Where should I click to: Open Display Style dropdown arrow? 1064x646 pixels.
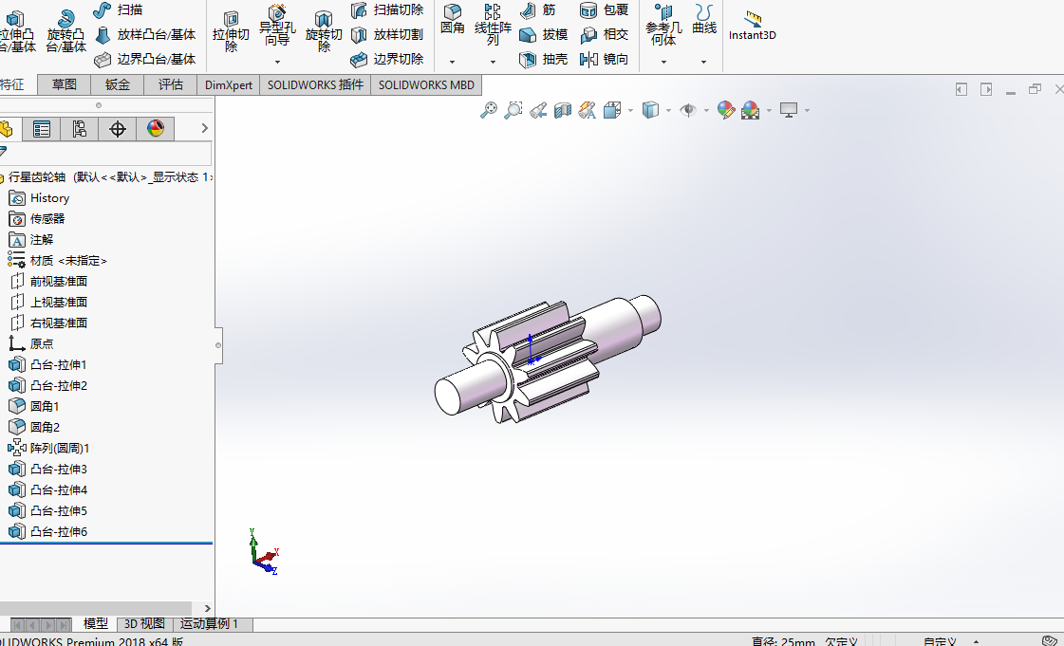668,110
